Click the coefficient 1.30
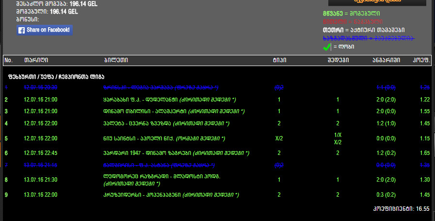Screen dimensions: 435x221 [425, 180]
